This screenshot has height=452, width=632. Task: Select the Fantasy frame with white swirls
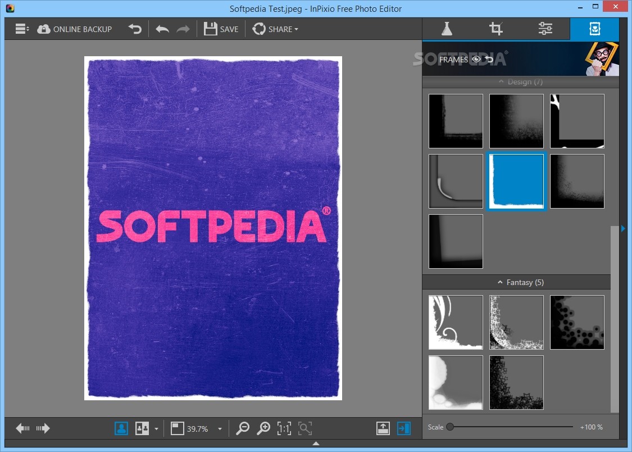(x=456, y=322)
